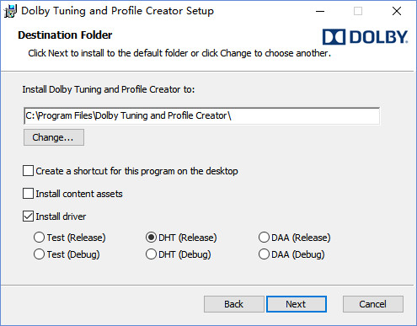Go to previous step with Back

pyautogui.click(x=234, y=304)
